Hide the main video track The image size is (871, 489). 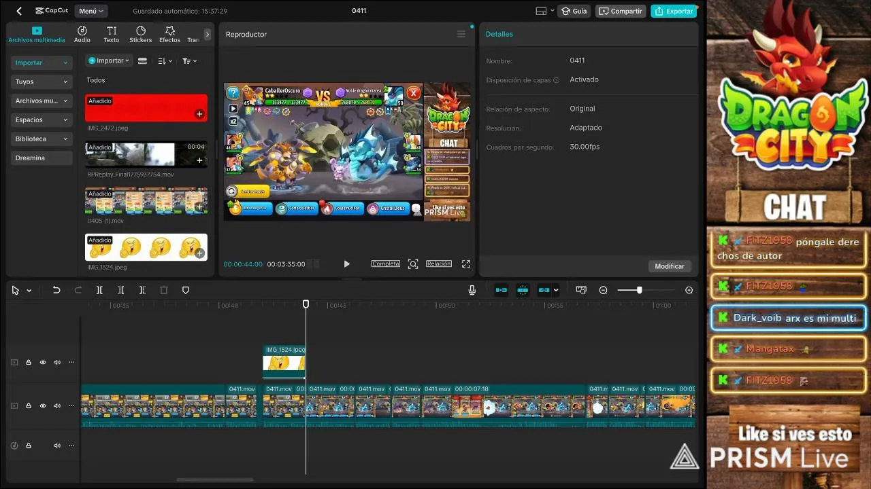(43, 405)
